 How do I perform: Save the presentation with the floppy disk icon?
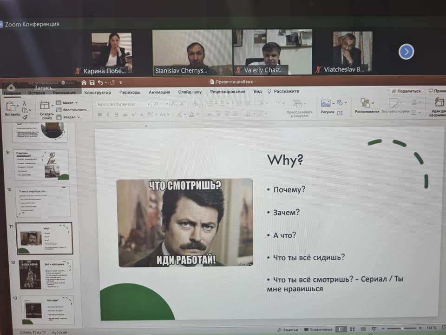[x=92, y=83]
